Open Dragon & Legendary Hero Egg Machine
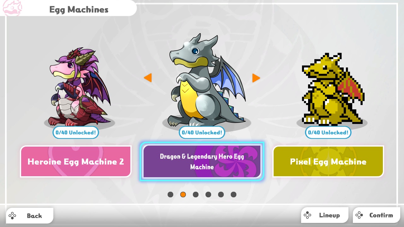This screenshot has width=404, height=227. point(202,161)
